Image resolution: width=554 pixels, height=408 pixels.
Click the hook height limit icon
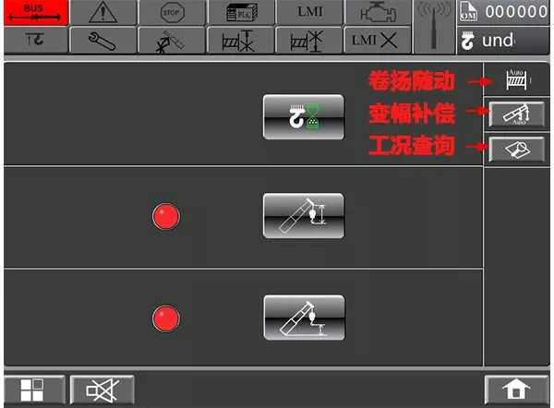pos(36,40)
